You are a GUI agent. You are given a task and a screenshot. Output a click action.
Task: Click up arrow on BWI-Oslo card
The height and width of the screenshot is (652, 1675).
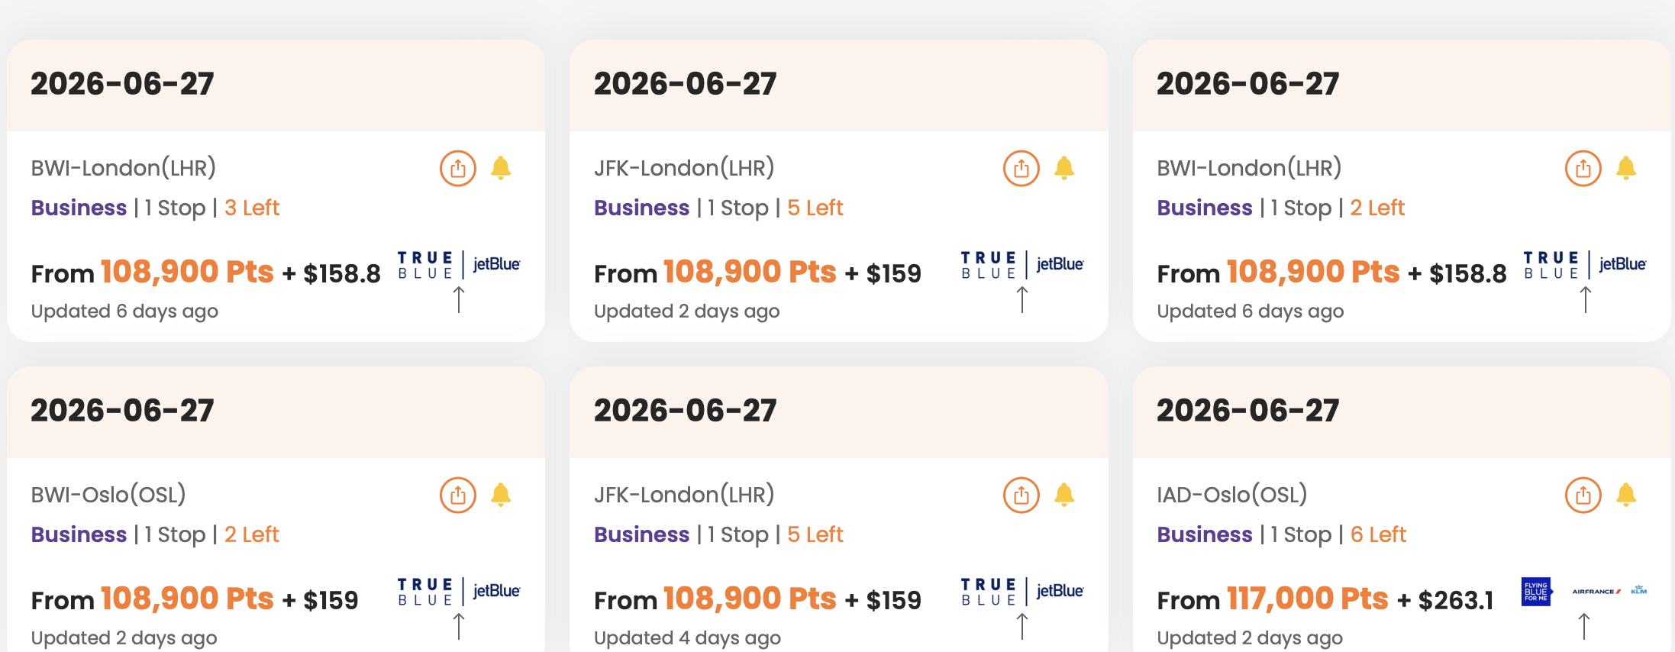[458, 626]
